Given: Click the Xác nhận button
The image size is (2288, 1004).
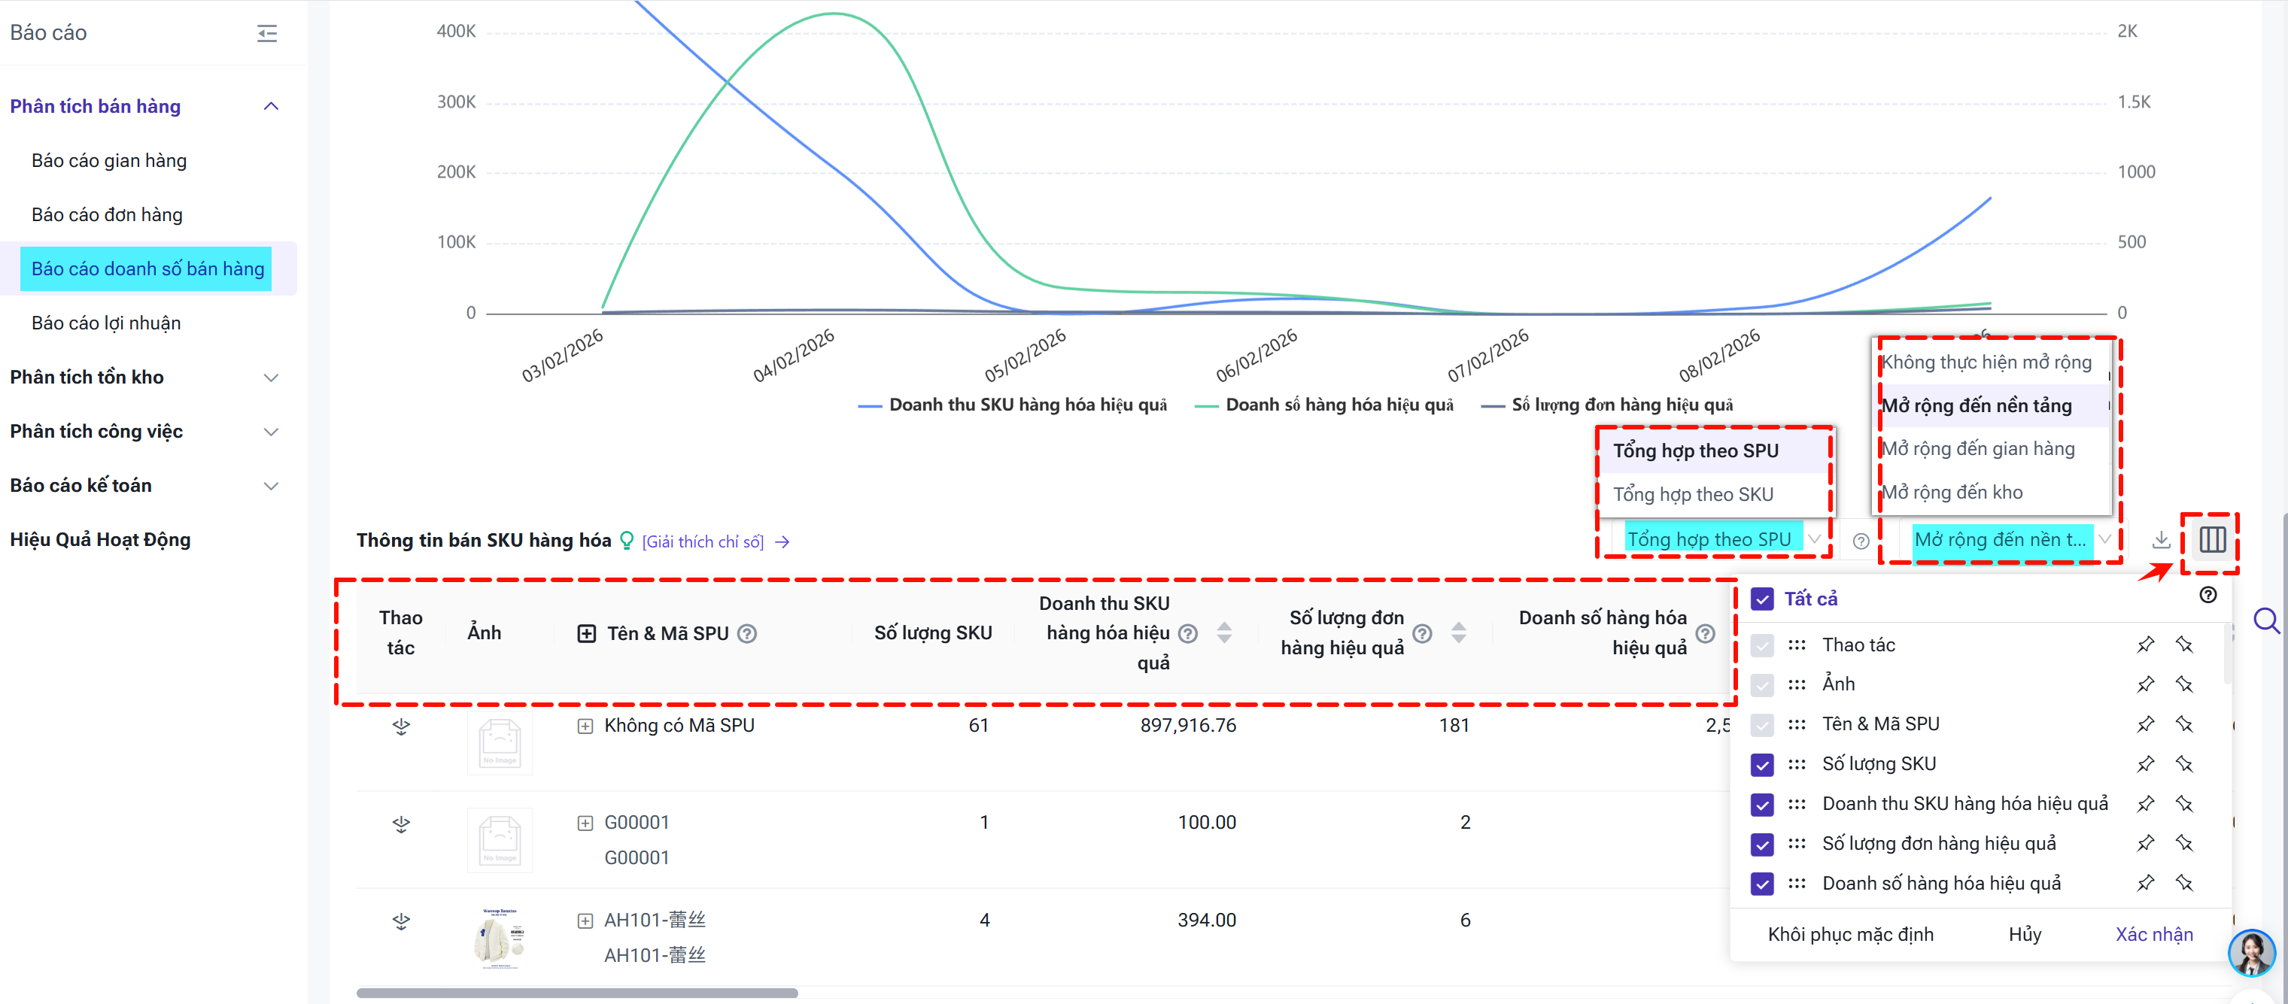Looking at the screenshot, I should click(x=2153, y=934).
